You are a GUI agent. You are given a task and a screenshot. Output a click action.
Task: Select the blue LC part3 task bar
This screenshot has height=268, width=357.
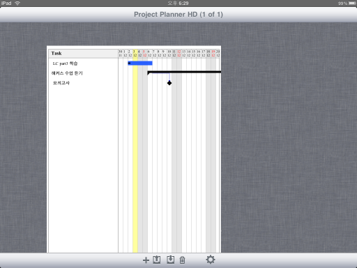pos(140,63)
